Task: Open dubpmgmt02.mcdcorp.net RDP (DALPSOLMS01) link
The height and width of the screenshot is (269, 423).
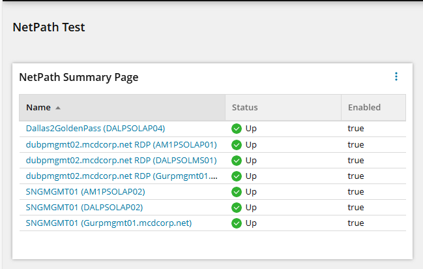Action: tap(121, 161)
